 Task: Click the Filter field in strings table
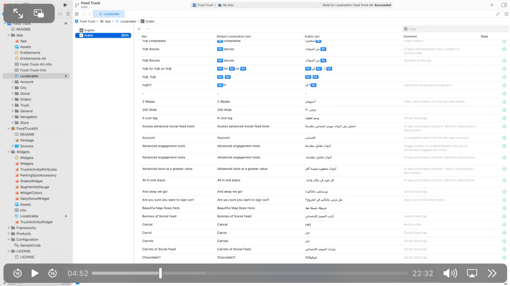click(x=455, y=29)
